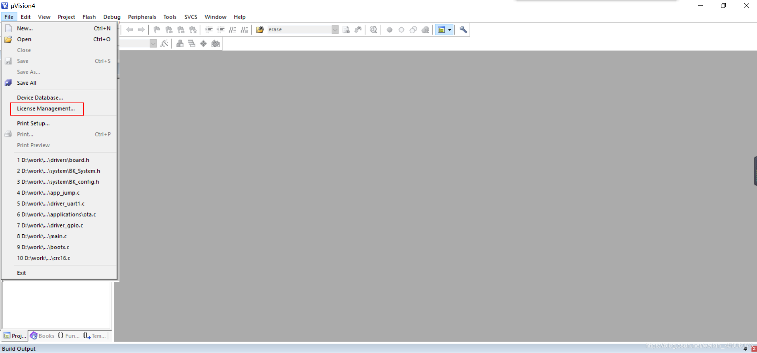Clear all bookmarks flag icon
The image size is (757, 353).
coord(193,30)
